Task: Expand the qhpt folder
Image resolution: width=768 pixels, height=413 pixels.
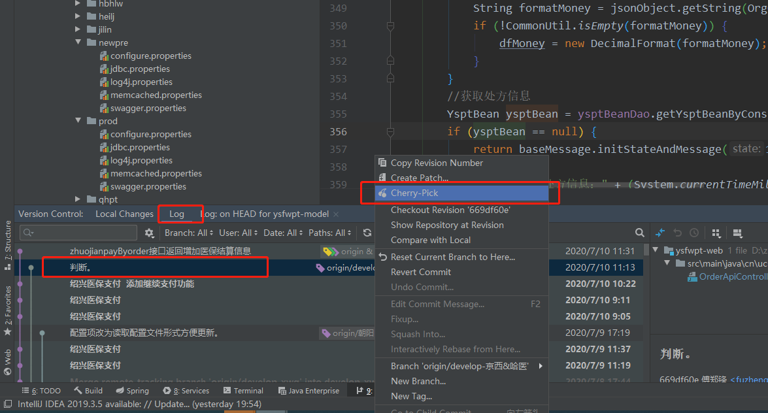Action: click(78, 199)
